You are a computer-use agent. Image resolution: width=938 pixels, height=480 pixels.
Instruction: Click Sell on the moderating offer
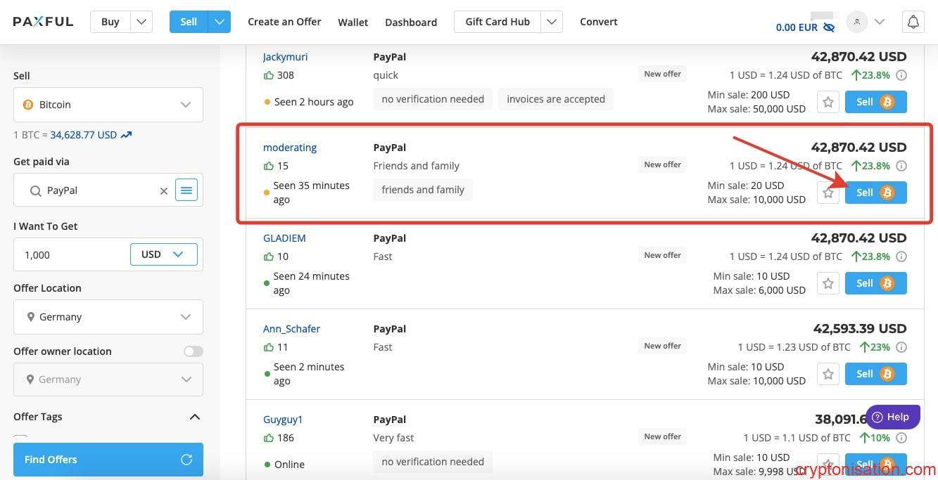coord(875,193)
